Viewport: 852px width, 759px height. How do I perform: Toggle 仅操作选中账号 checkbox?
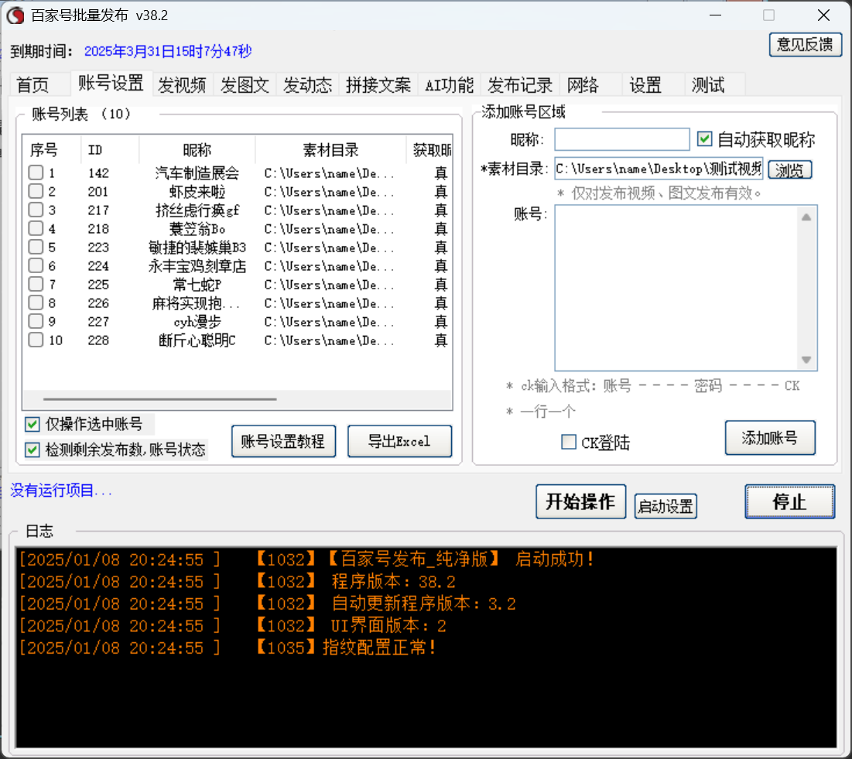click(x=33, y=424)
